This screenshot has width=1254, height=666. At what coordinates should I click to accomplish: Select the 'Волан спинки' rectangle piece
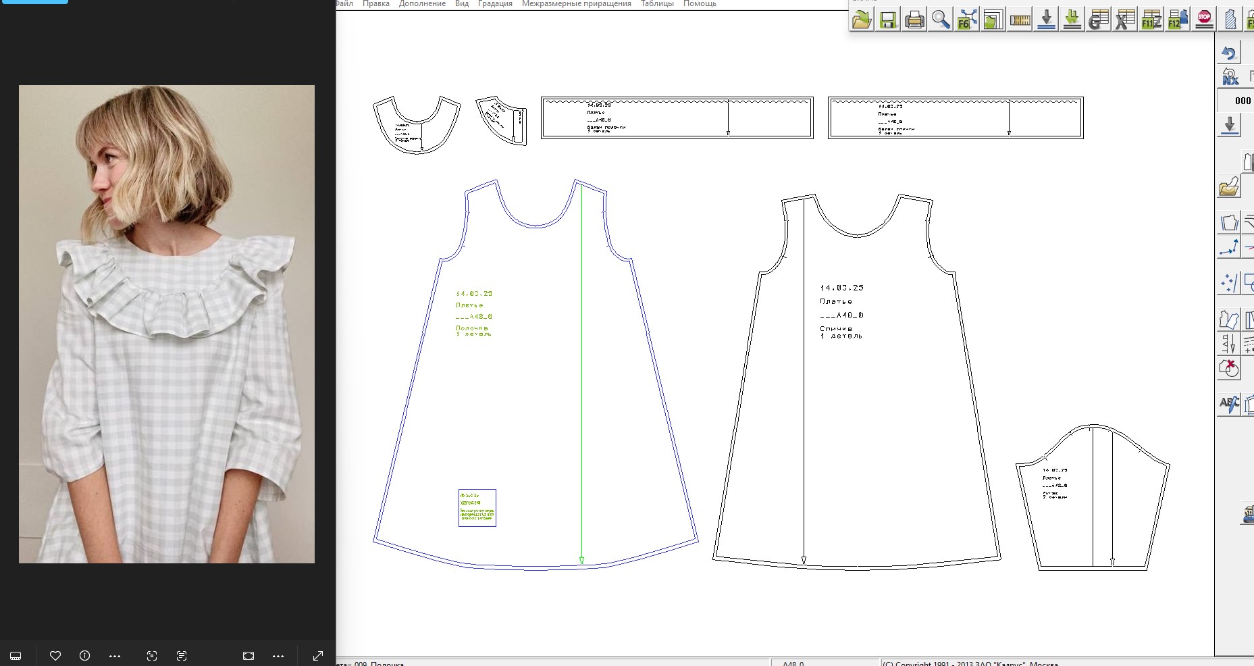[x=956, y=118]
